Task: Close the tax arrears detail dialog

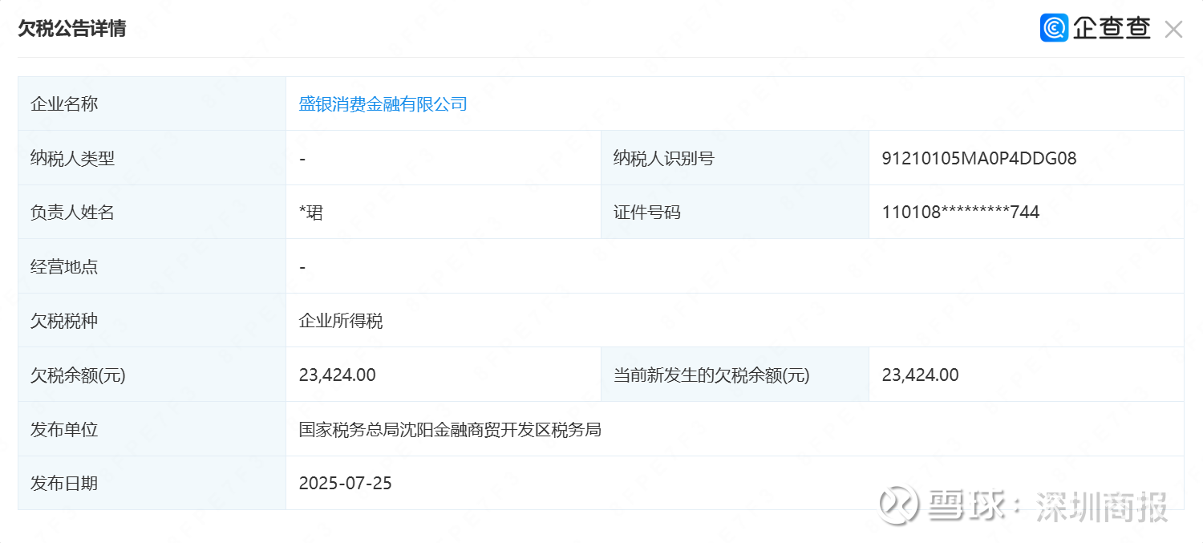Action: [1173, 30]
